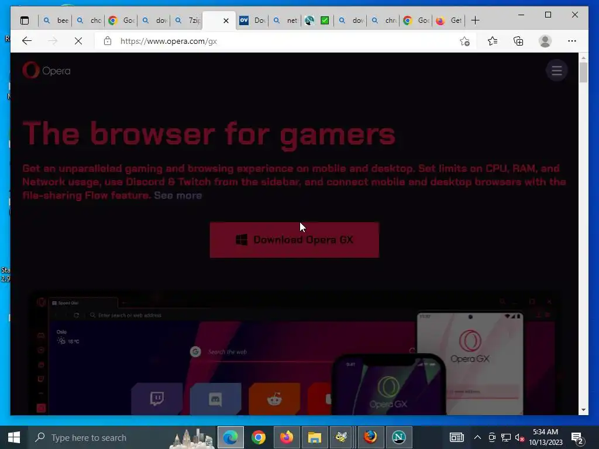599x449 pixels.
Task: Switch to the Firefox 'Get' tab
Action: coord(449,20)
